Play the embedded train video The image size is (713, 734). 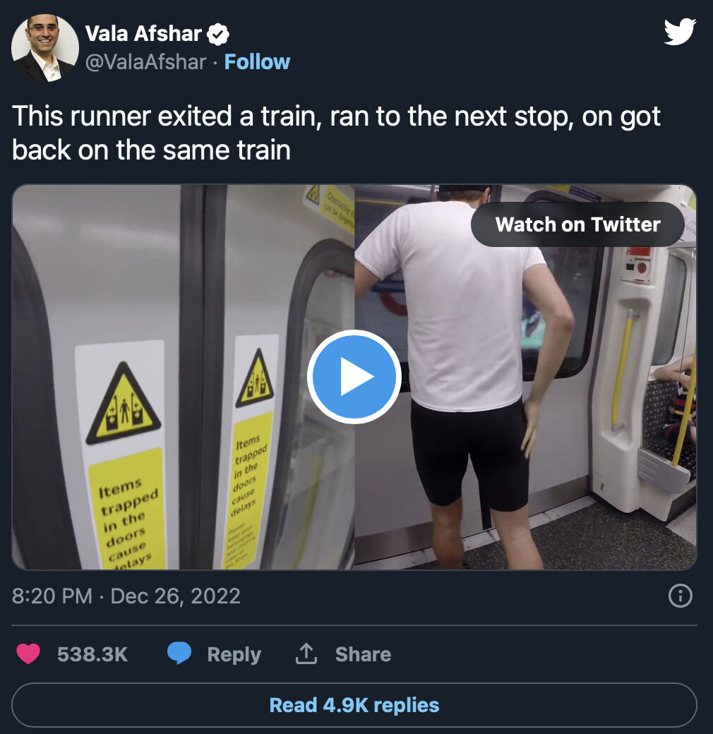pyautogui.click(x=354, y=376)
